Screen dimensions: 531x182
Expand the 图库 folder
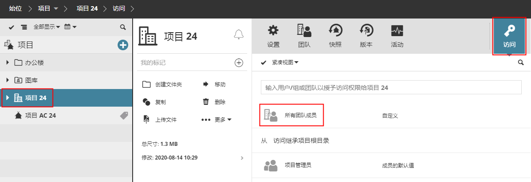[x=8, y=80]
